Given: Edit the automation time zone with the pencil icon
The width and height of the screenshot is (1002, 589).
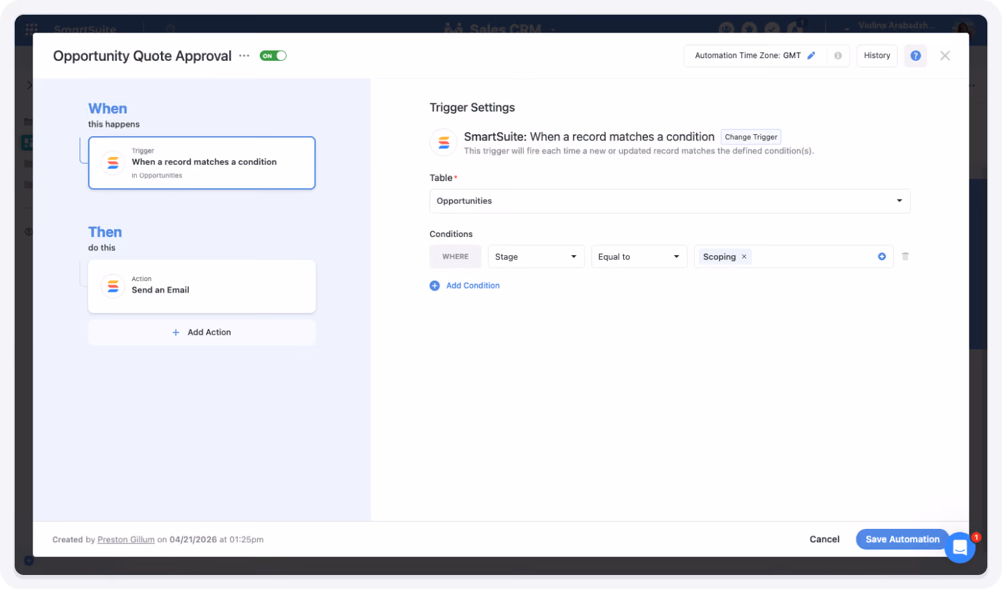Looking at the screenshot, I should click(x=812, y=55).
